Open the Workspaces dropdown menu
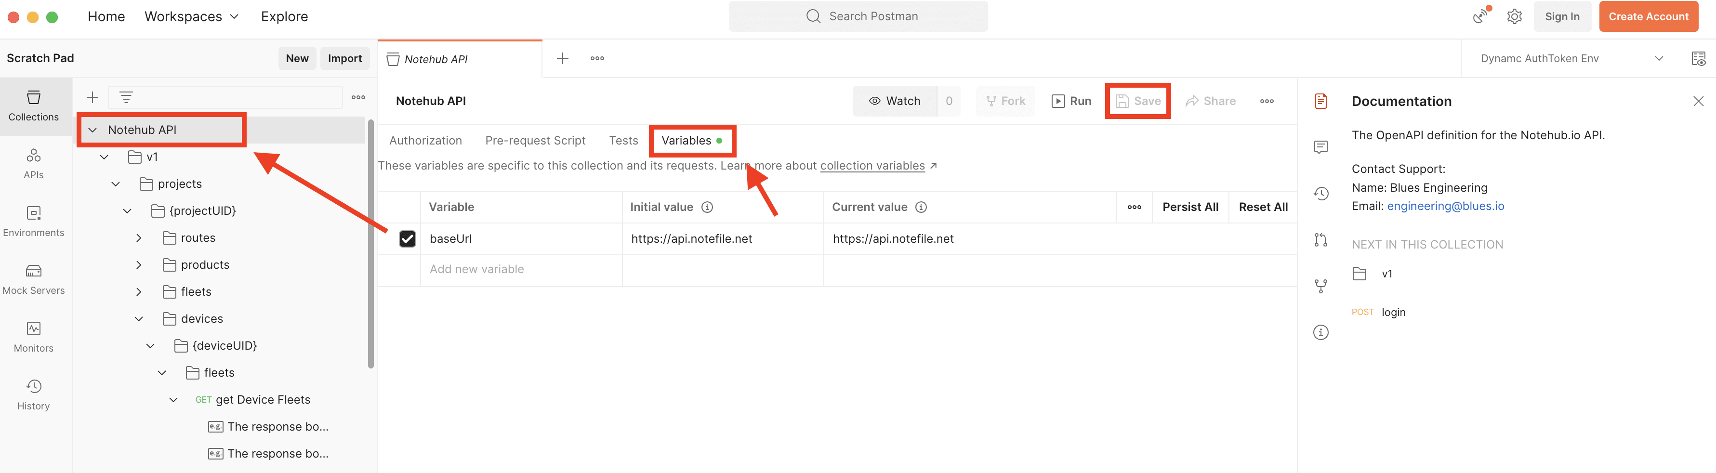This screenshot has width=1716, height=473. (x=191, y=17)
